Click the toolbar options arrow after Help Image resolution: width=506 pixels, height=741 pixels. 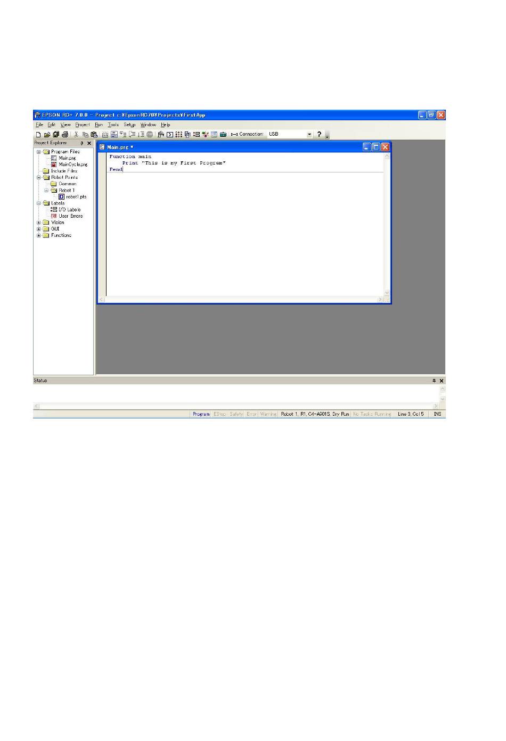coord(327,136)
